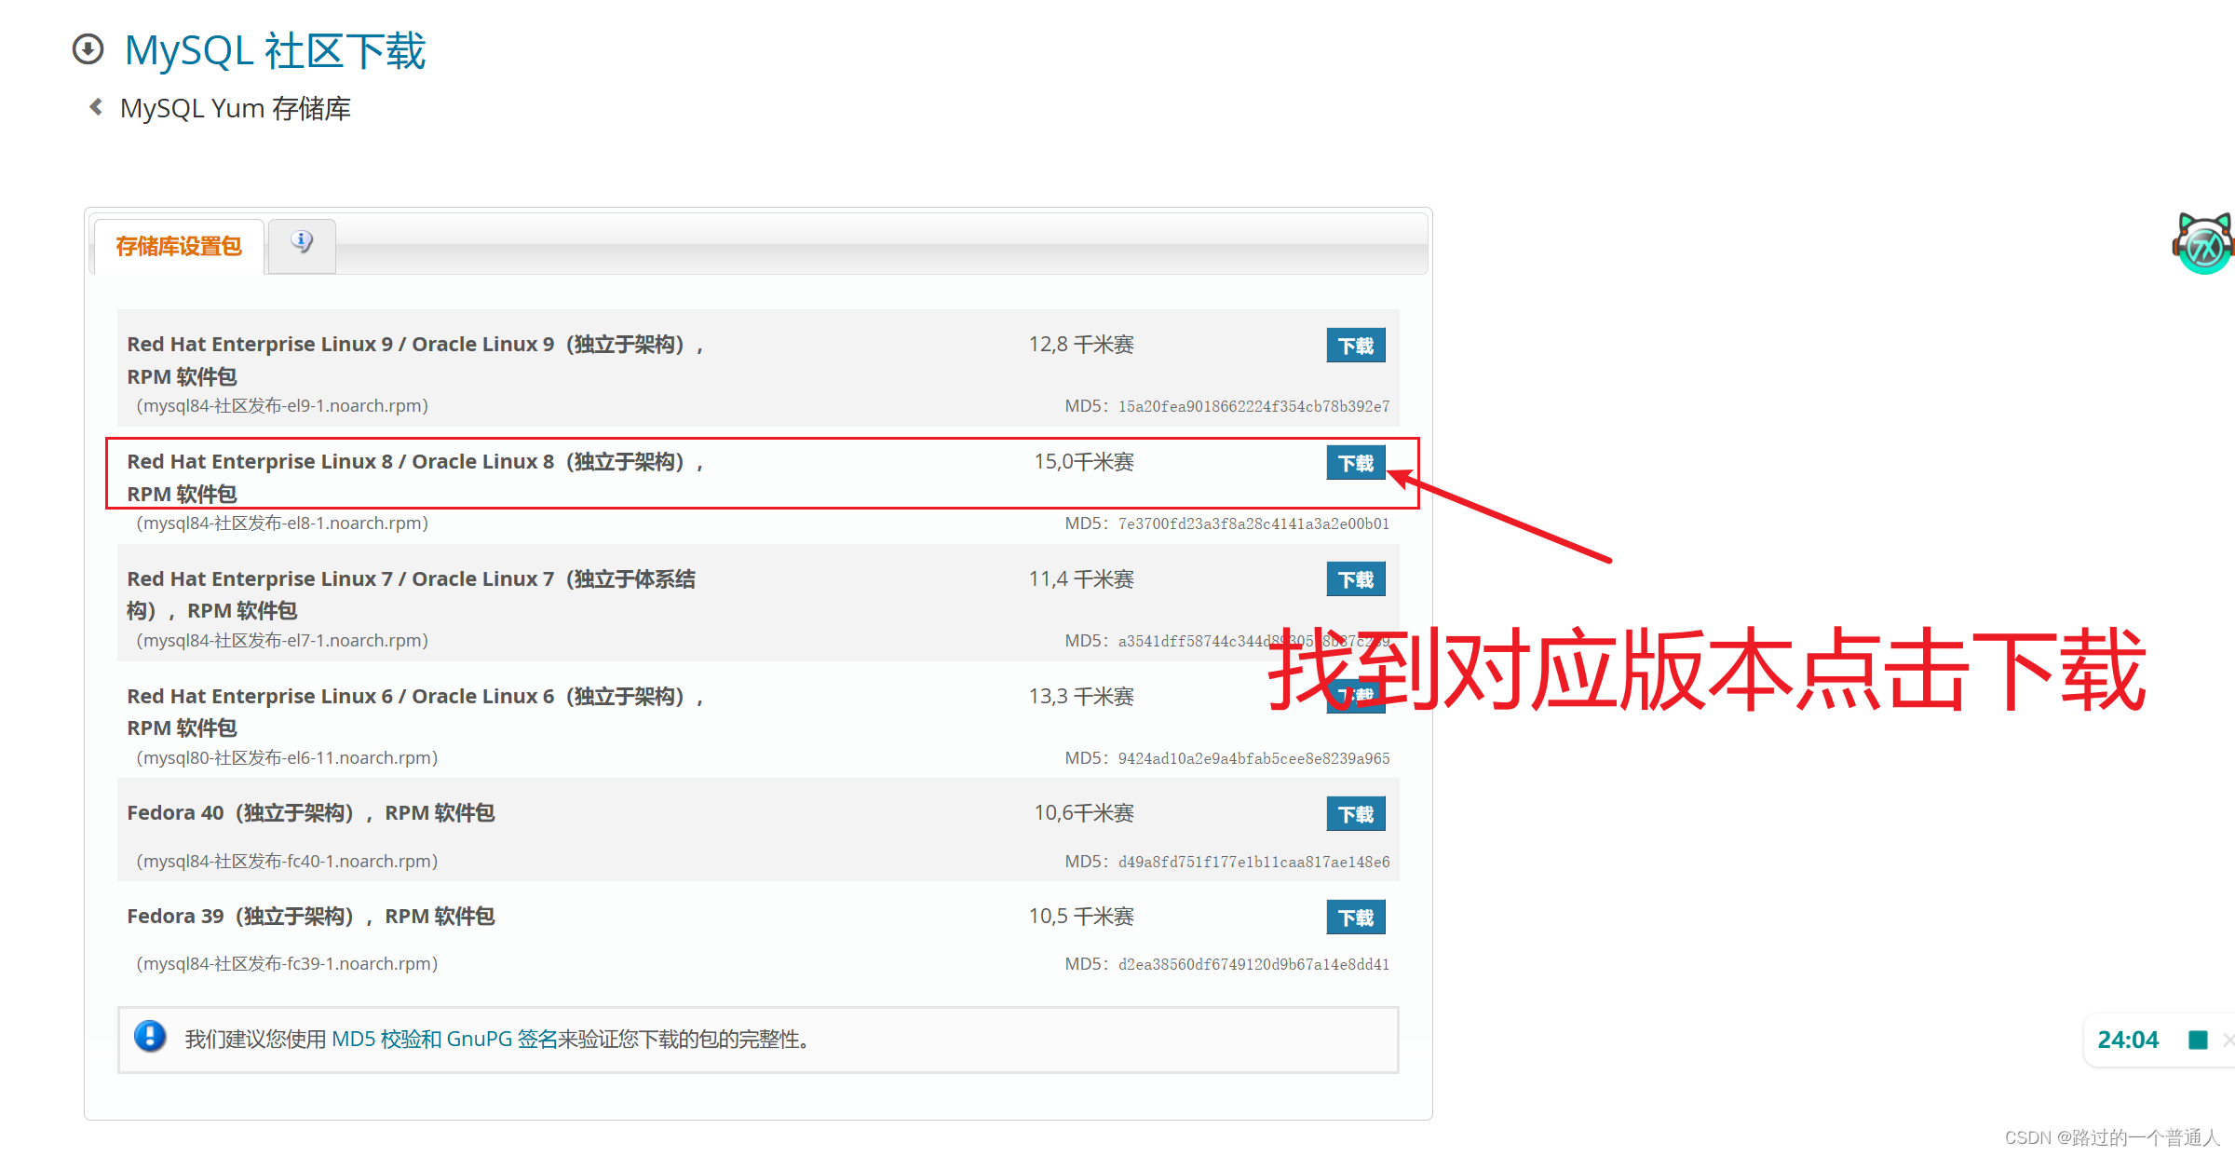Download the Fedora 39 RPM package
This screenshot has height=1156, width=2235.
[1355, 917]
